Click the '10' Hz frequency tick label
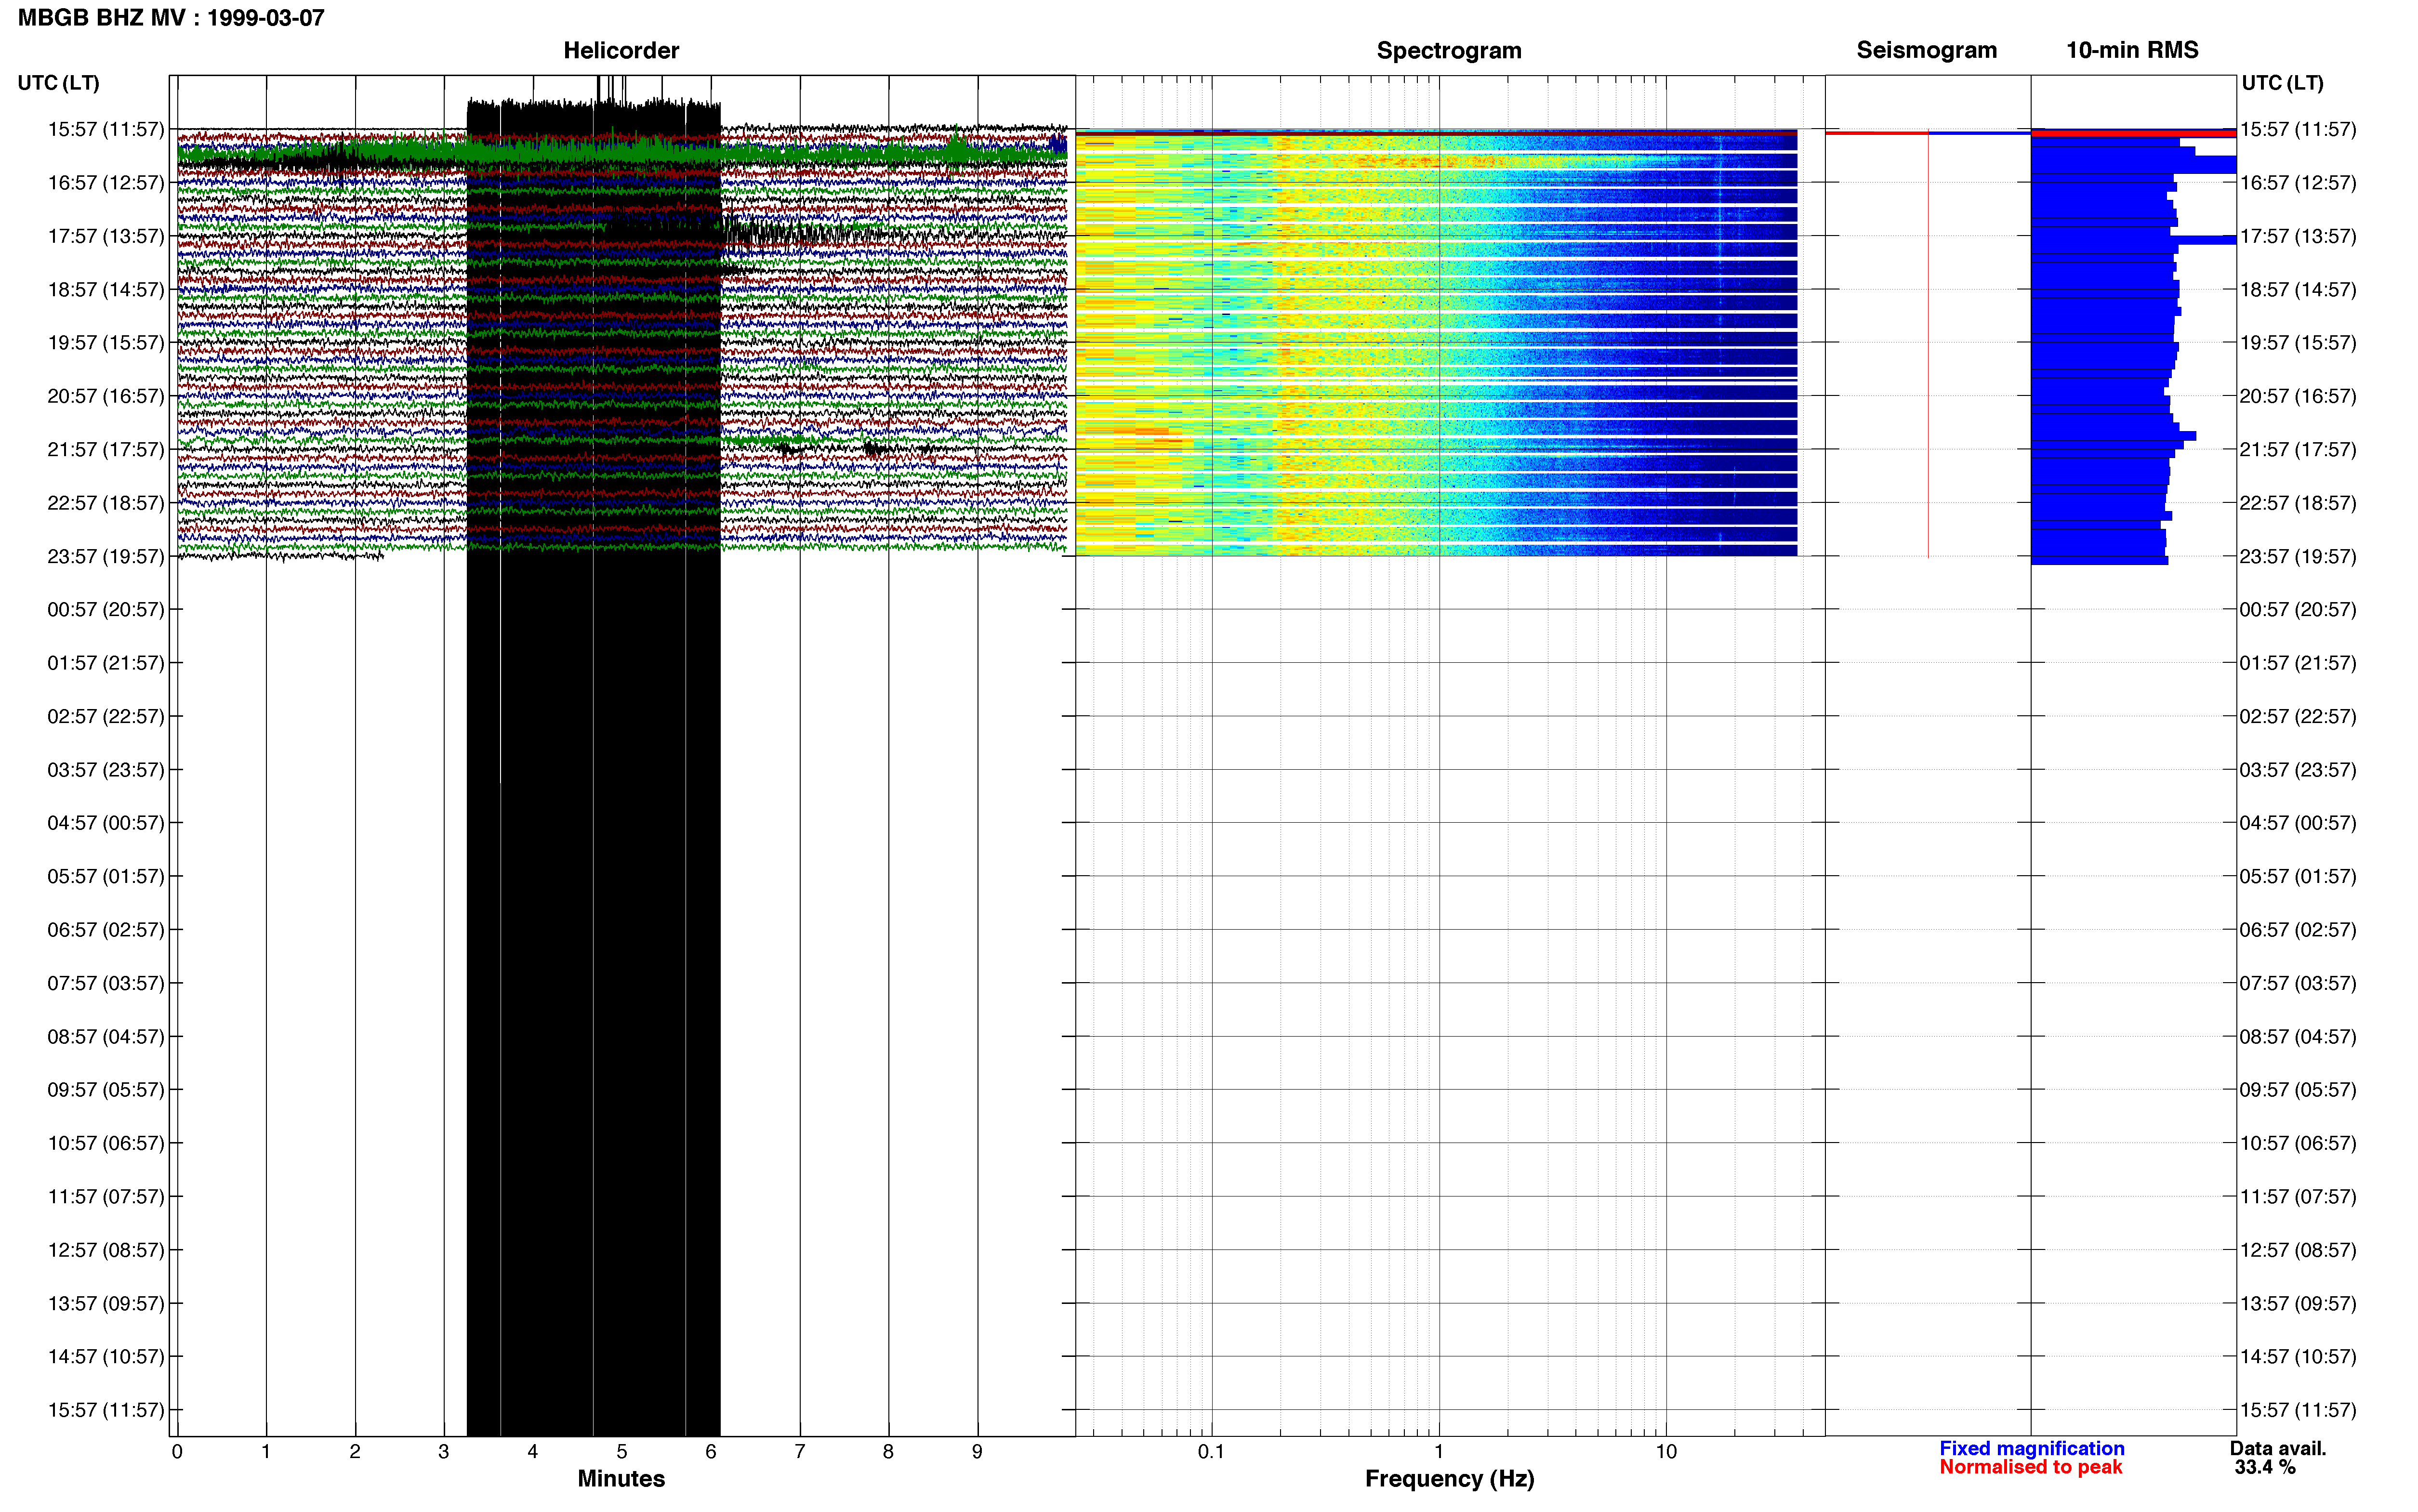Image resolution: width=2418 pixels, height=1512 pixels. pos(1666,1451)
